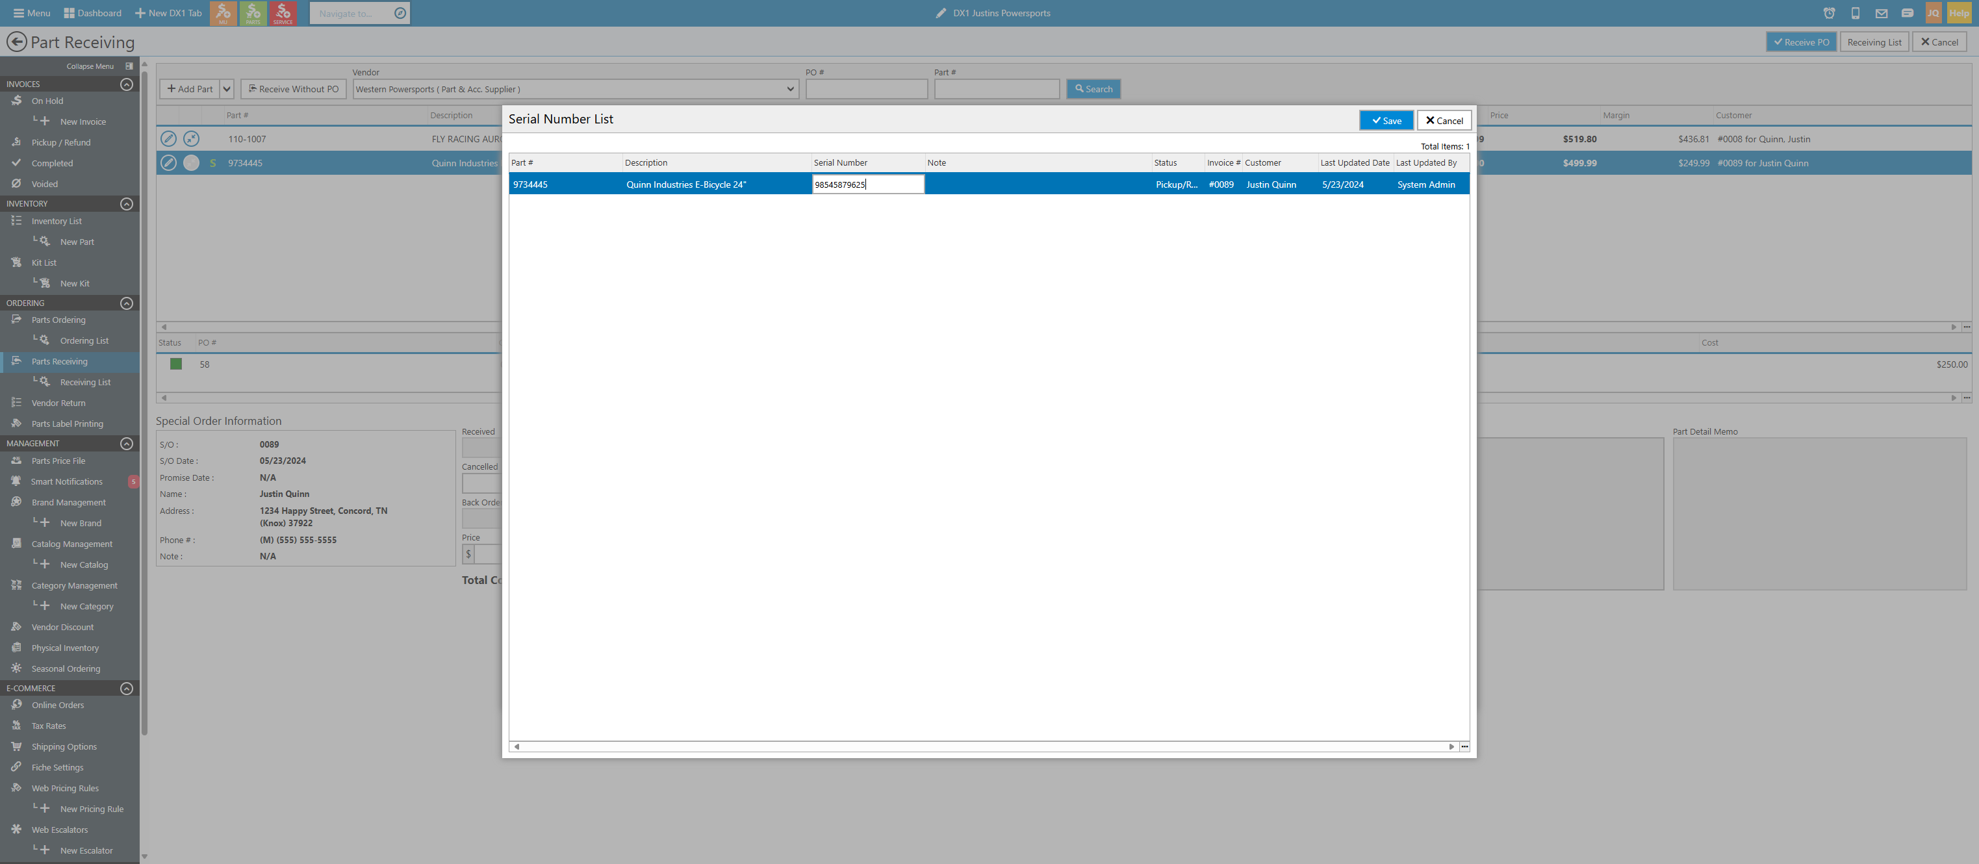
Task: Save the Serial Number List
Action: click(x=1386, y=121)
